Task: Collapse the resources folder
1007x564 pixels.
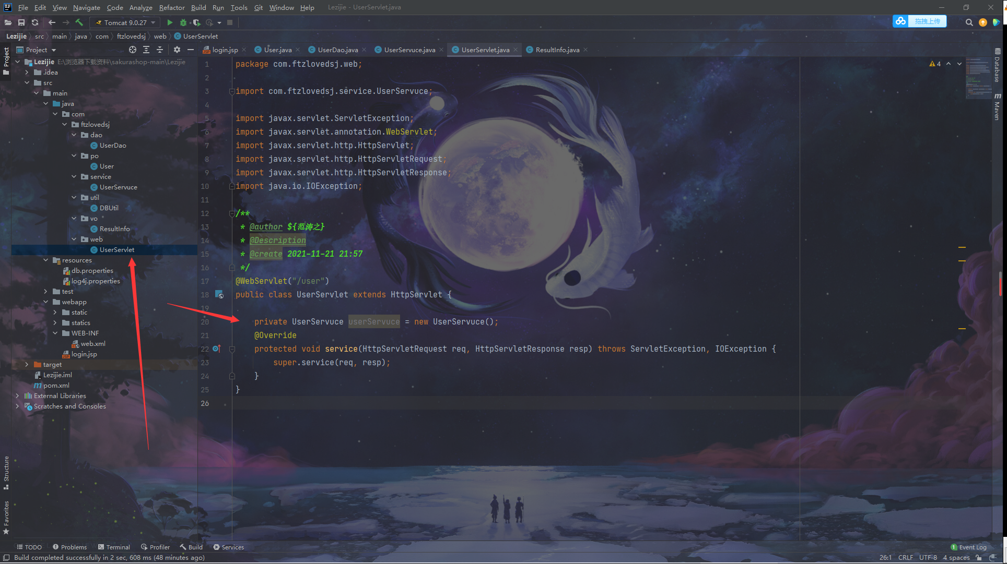Action: coord(45,260)
